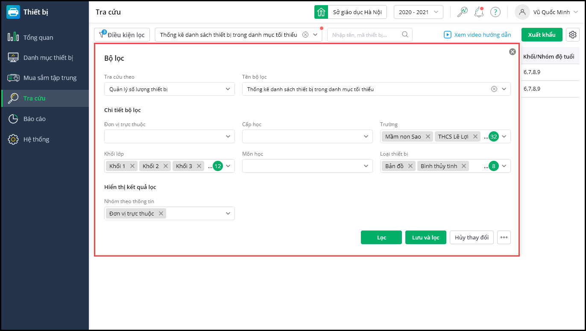The height and width of the screenshot is (331, 586).
Task: Open the help question mark icon
Action: click(x=495, y=12)
